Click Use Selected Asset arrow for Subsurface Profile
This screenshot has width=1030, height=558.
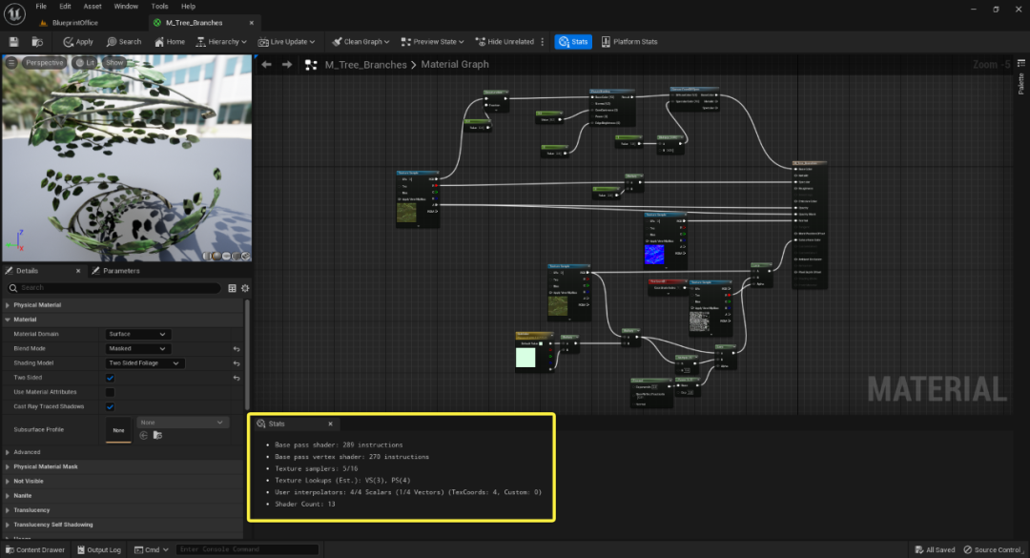143,435
